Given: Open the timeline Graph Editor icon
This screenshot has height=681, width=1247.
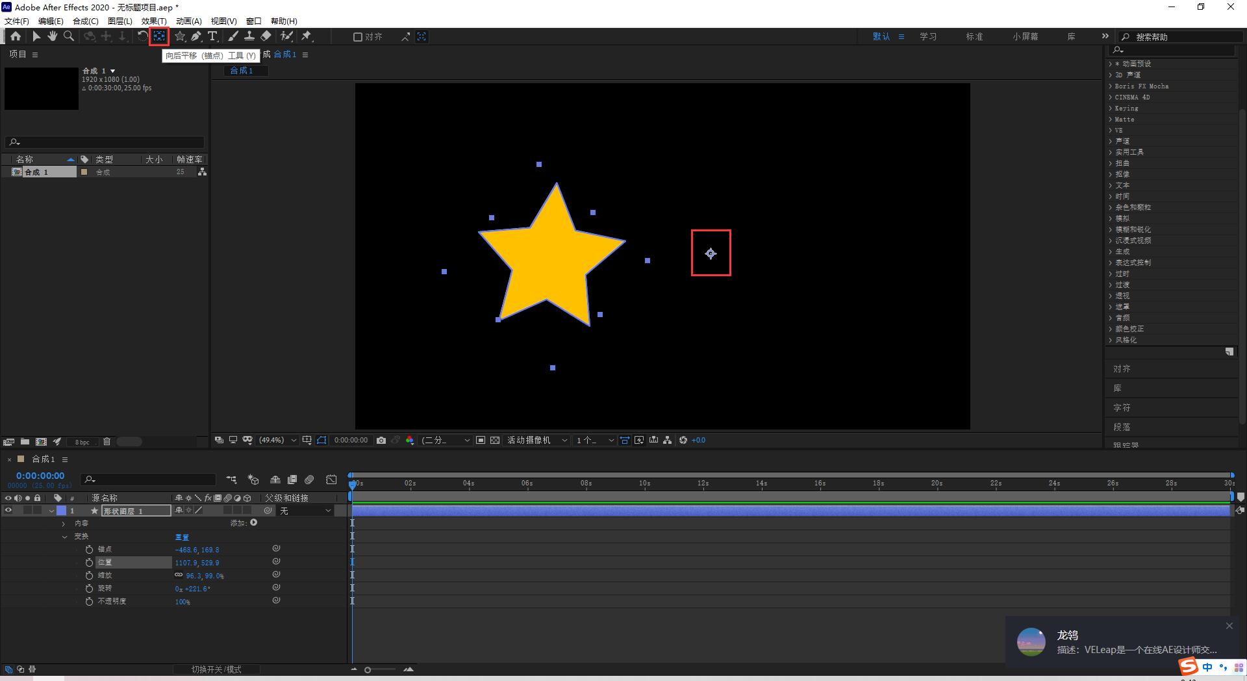Looking at the screenshot, I should click(x=331, y=480).
